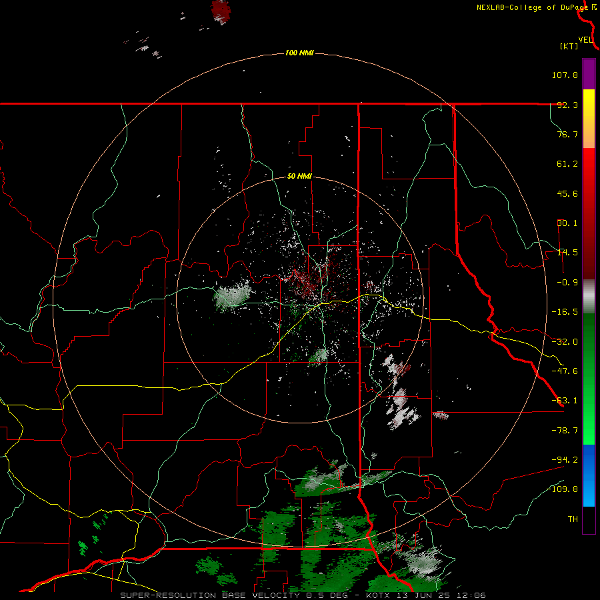Select the -94.2 velocity scale value
Screen dimensions: 600x600
tap(565, 459)
